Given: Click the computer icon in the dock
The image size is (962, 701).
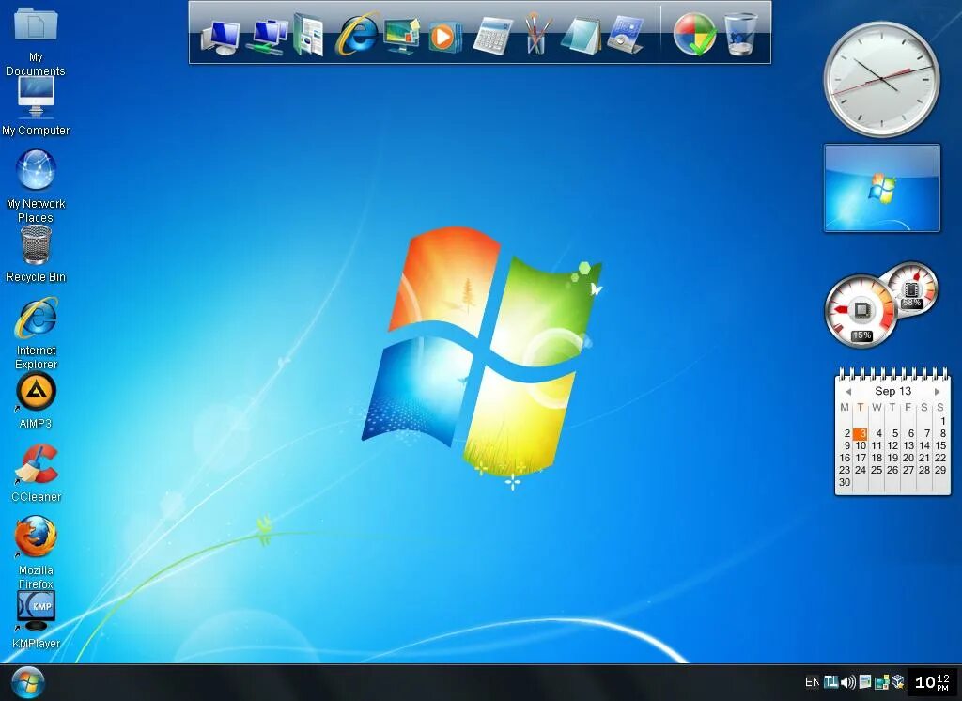Looking at the screenshot, I should pyautogui.click(x=220, y=37).
